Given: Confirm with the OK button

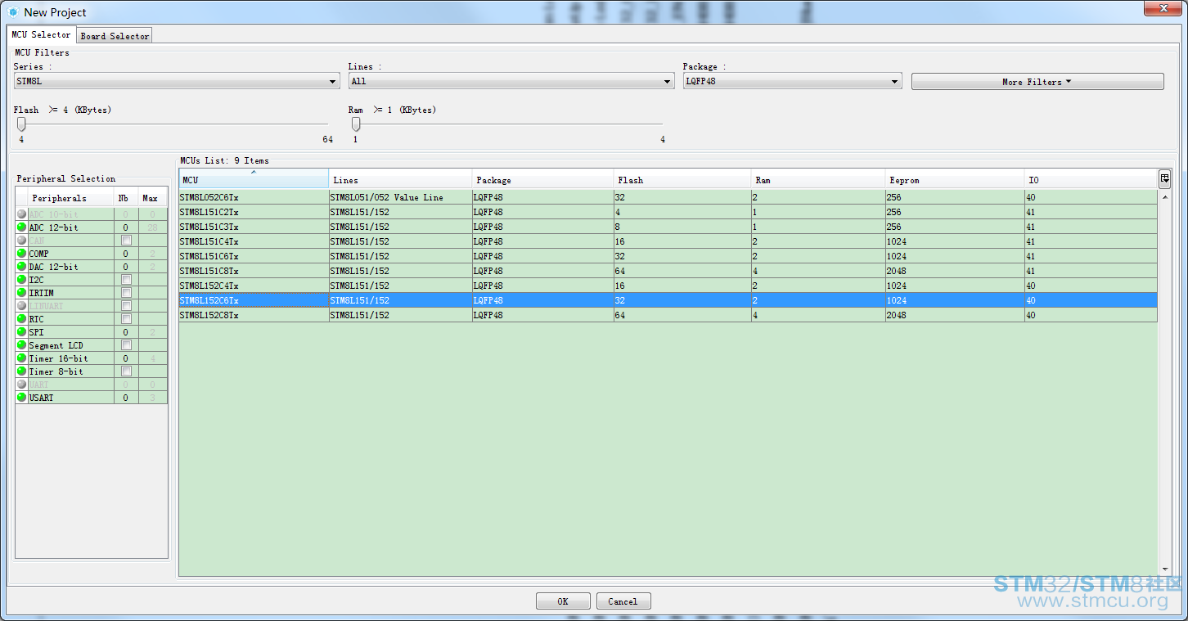Looking at the screenshot, I should pos(563,601).
